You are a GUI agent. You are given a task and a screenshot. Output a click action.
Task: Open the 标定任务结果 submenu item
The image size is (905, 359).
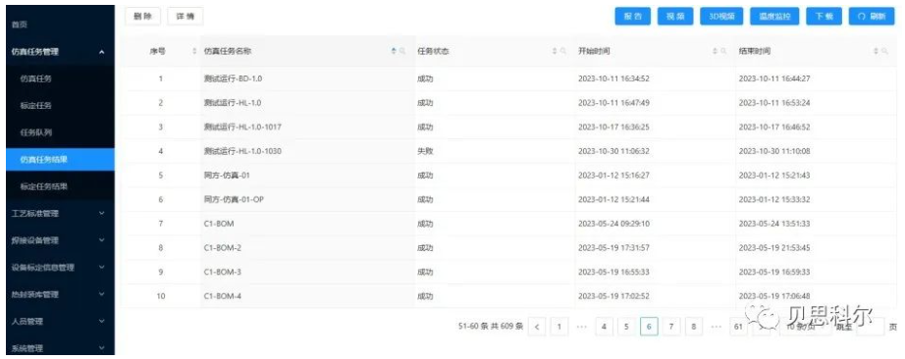tap(60, 186)
